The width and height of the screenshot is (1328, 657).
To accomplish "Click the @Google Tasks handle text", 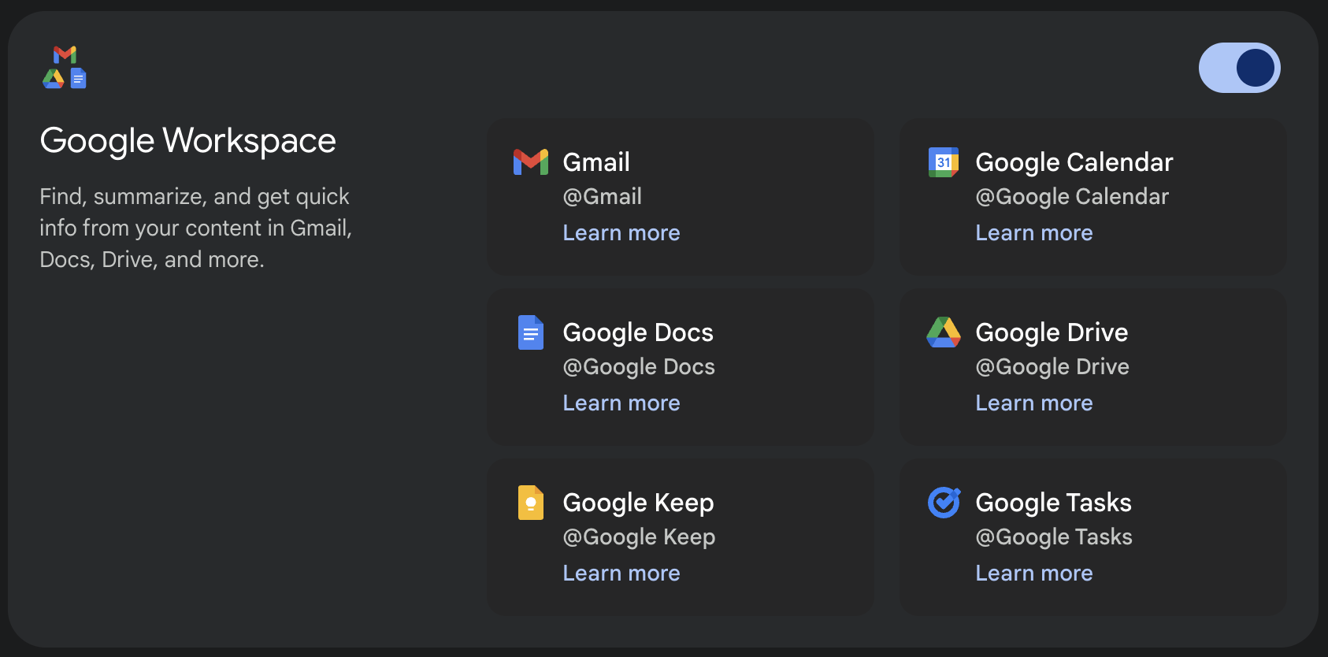I will coord(1054,537).
